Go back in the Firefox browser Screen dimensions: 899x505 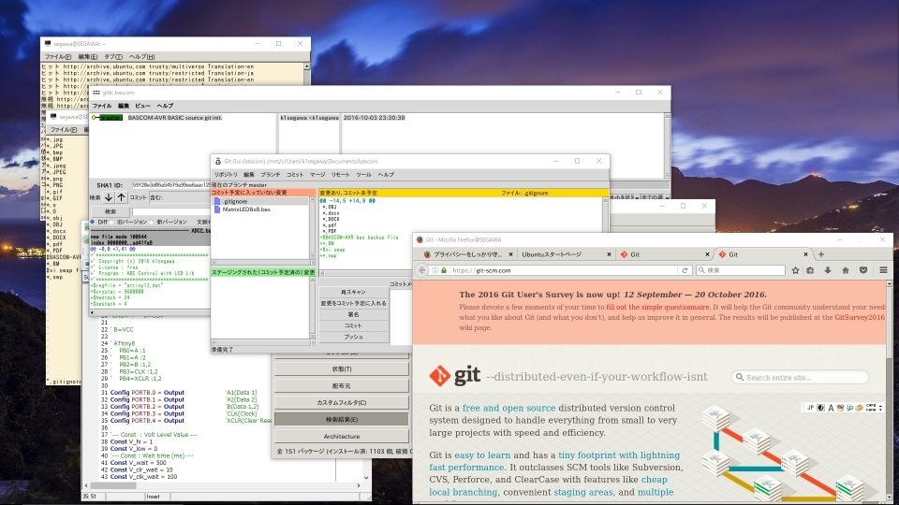[x=422, y=270]
